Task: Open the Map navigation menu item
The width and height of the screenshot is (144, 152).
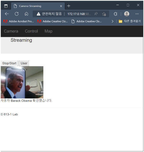Action: (48, 31)
